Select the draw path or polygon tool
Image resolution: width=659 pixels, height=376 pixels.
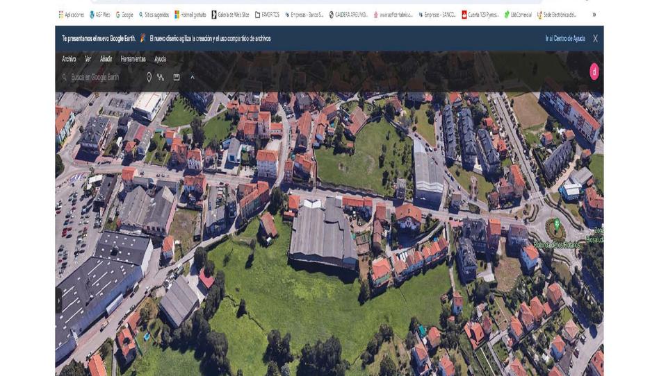pyautogui.click(x=161, y=77)
